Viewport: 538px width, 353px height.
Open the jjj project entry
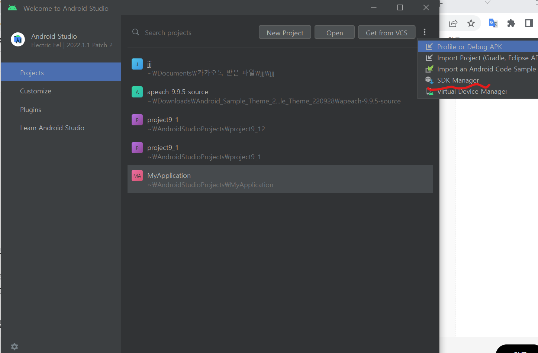(280, 68)
